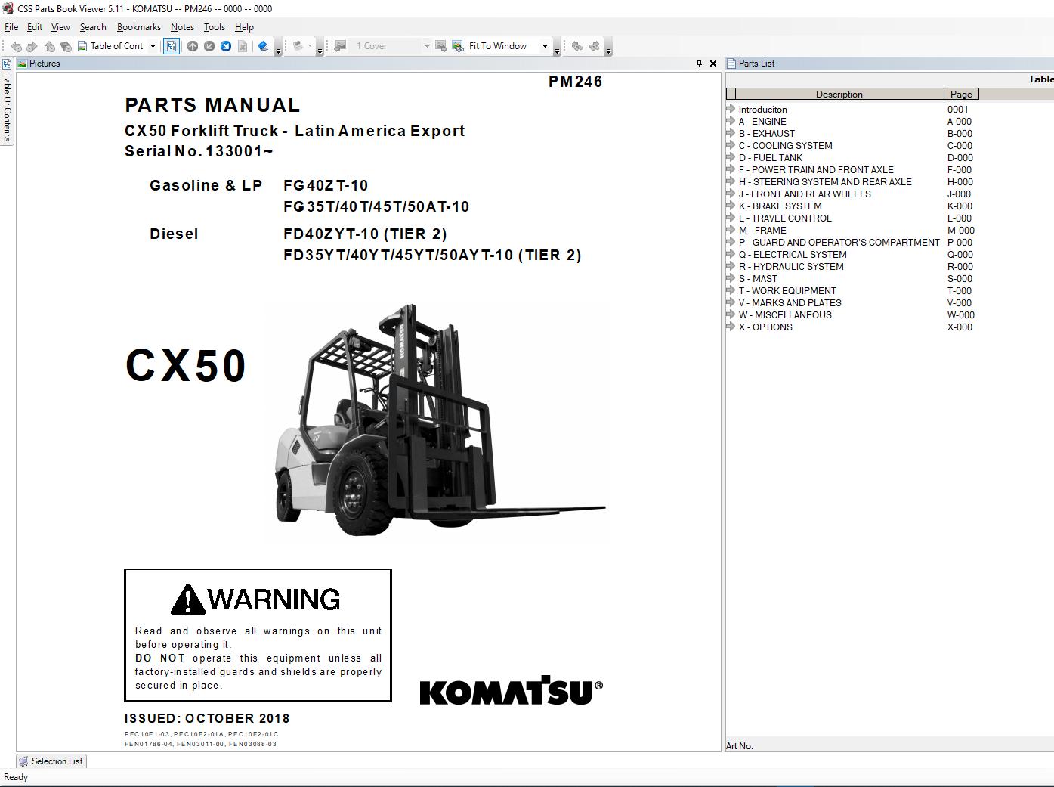The height and width of the screenshot is (787, 1054).
Task: Click the Page column header
Action: click(960, 95)
